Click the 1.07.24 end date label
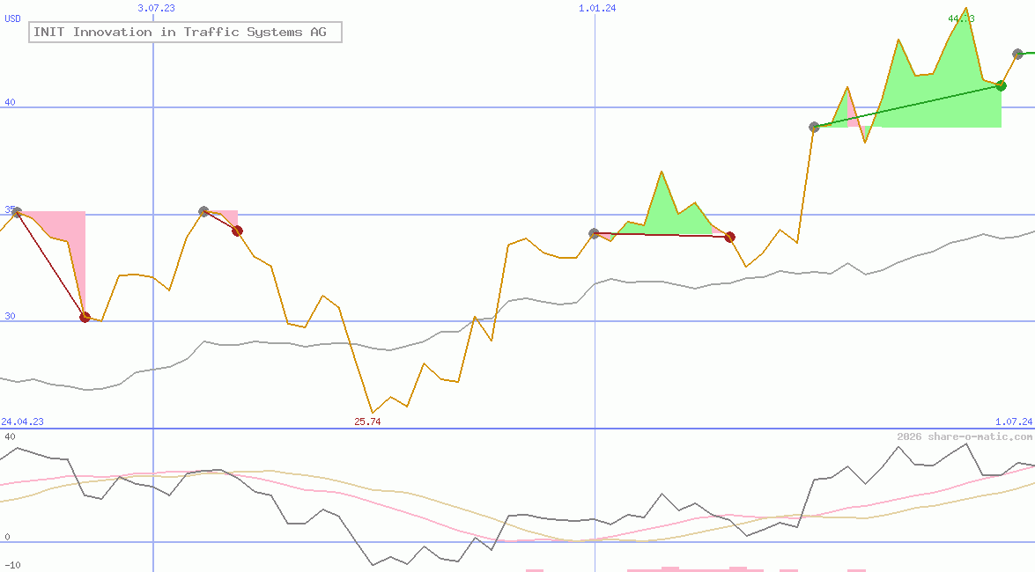Image resolution: width=1035 pixels, height=572 pixels. click(x=1013, y=422)
